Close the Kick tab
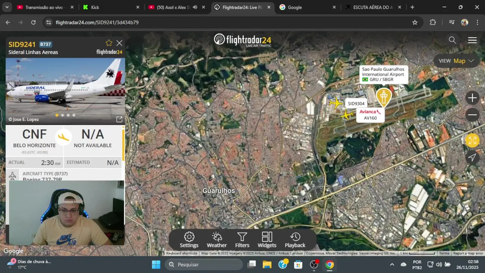 (x=138, y=7)
